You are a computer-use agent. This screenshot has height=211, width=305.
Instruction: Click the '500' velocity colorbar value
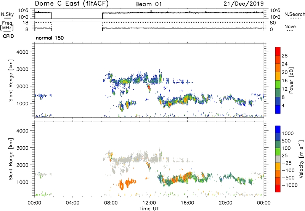(287, 141)
